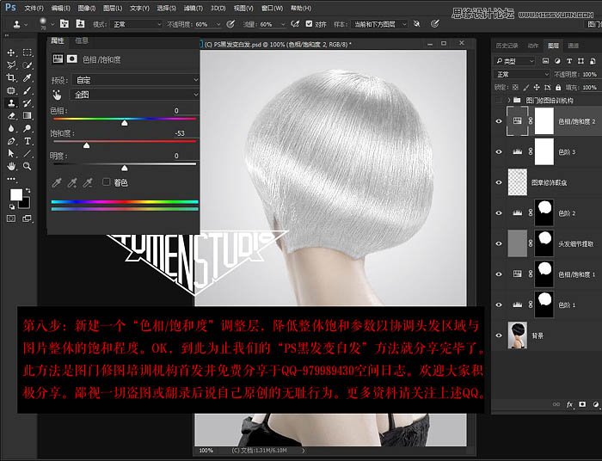Select the Polygonal Lasso tool
The width and height of the screenshot is (602, 461).
11,65
